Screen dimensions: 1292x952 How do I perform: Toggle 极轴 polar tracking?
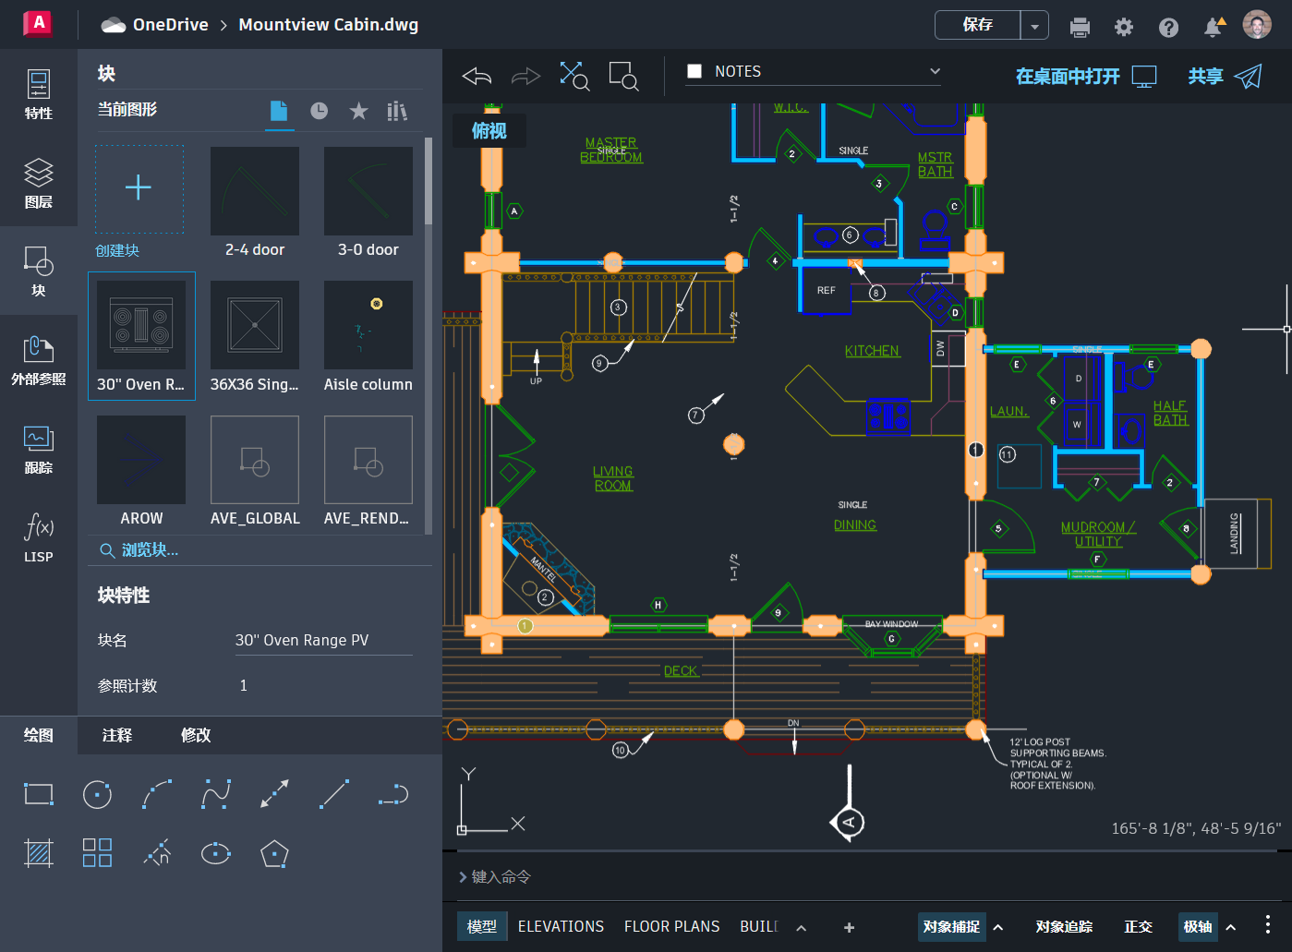click(1198, 927)
